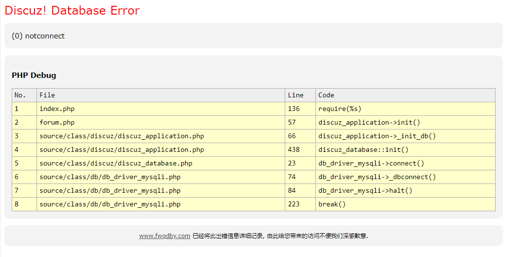Click the 'discuz_database::init()' code cell
The height and width of the screenshot is (257, 517).
coord(406,150)
